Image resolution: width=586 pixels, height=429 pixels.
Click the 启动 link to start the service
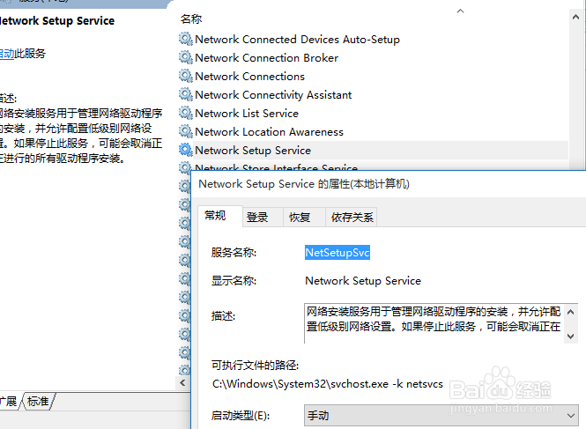pos(6,54)
